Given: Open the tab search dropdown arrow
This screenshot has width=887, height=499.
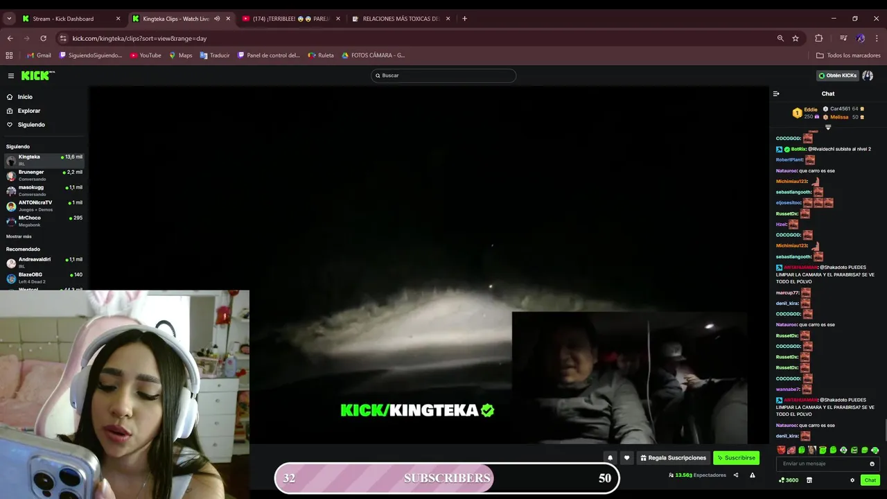Looking at the screenshot, I should (9, 19).
